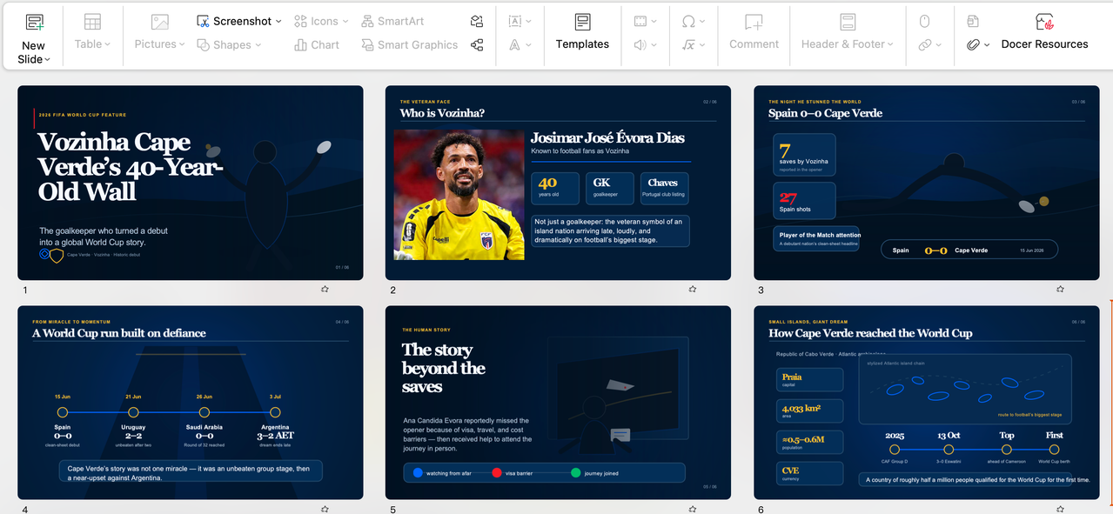Click the mouse action icon
Screen dimensions: 1113x514
[x=925, y=21]
